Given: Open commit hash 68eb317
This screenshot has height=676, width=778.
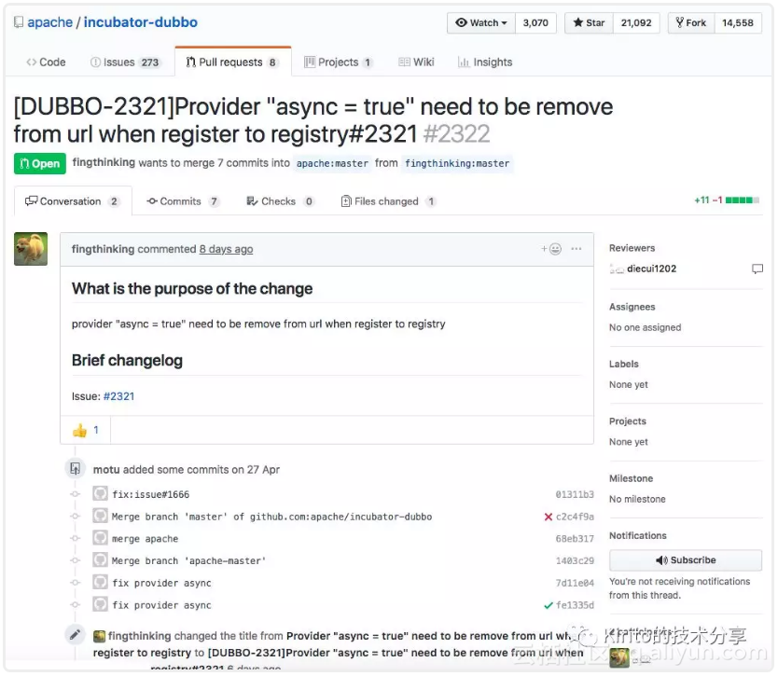Looking at the screenshot, I should coord(575,539).
